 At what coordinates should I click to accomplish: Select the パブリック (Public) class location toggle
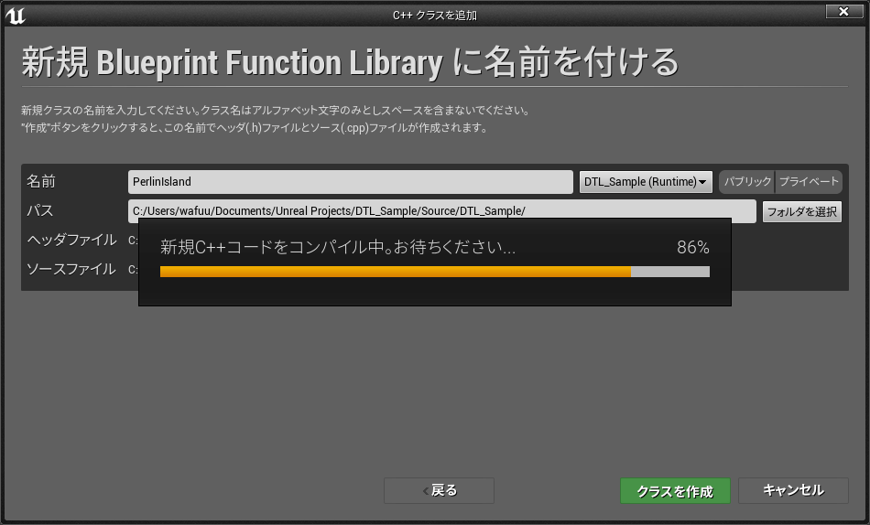coord(747,182)
